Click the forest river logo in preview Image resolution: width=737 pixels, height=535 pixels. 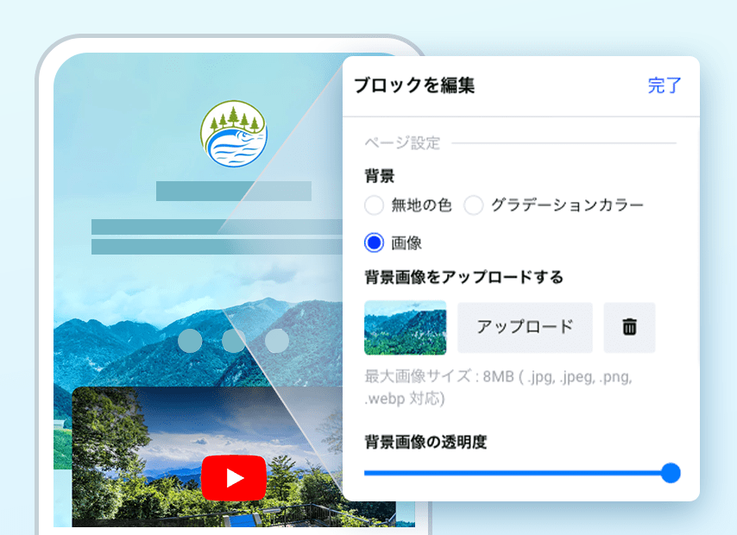tap(234, 134)
